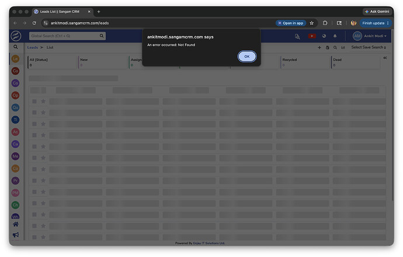Viewport: 403px width, 257px height.
Task: Click the address bar URL
Action: (79, 23)
